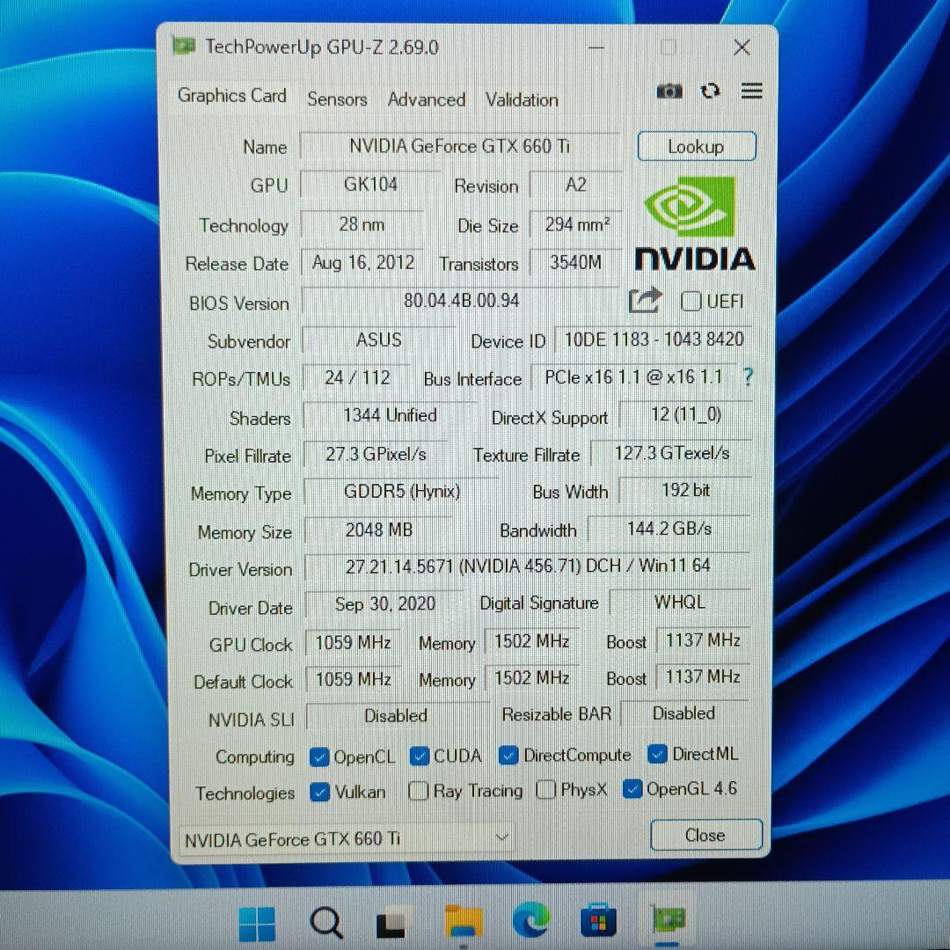Click the Lookup button
This screenshot has width=950, height=950.
coord(697,146)
